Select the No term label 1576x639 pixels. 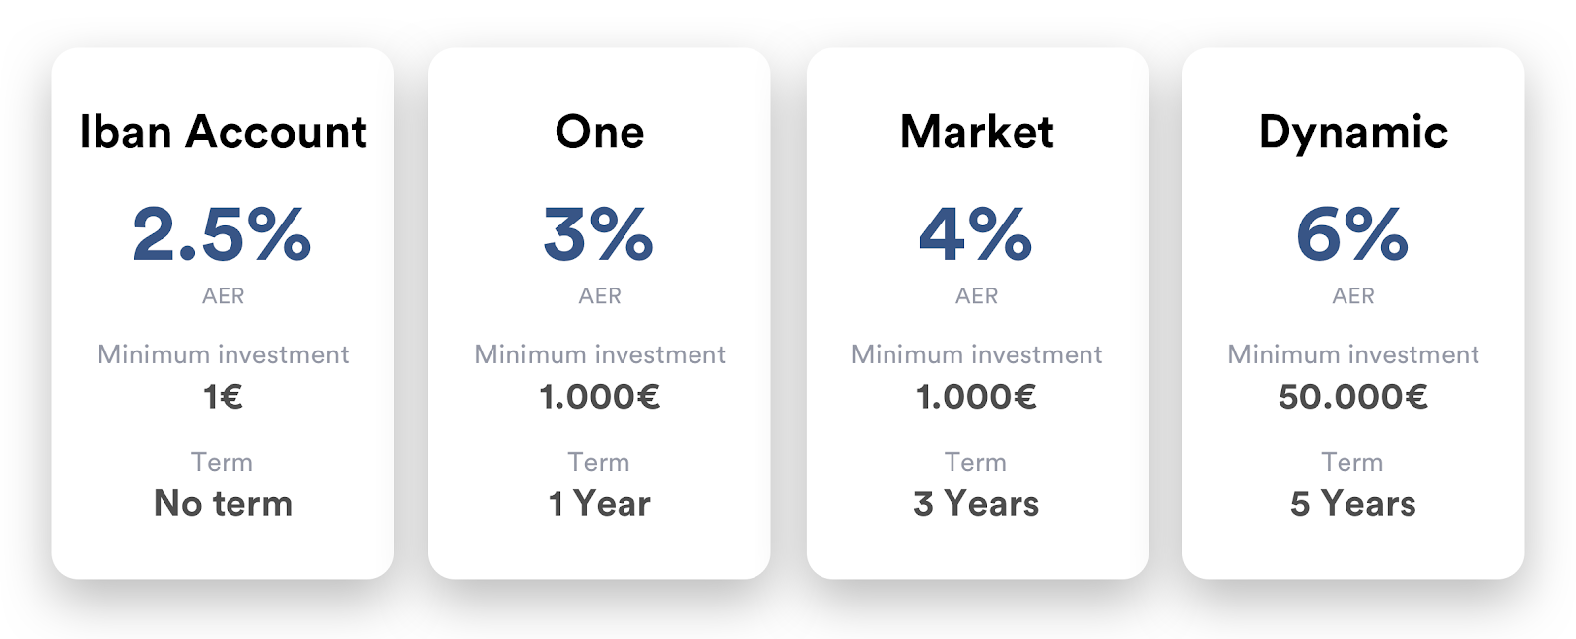223,504
